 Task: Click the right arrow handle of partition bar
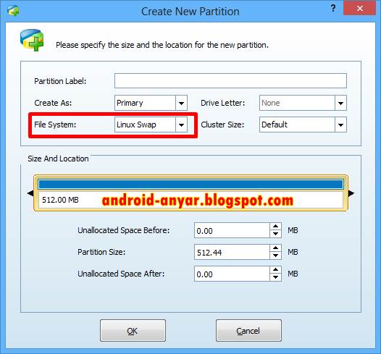tap(351, 193)
